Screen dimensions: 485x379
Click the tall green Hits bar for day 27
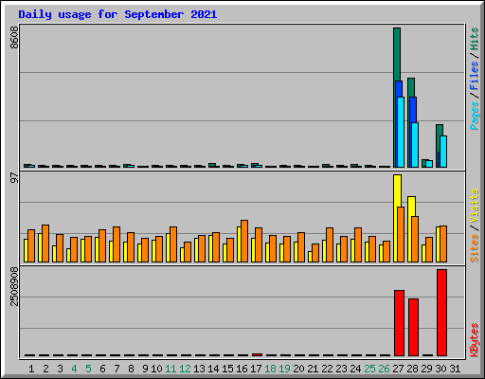pyautogui.click(x=397, y=54)
